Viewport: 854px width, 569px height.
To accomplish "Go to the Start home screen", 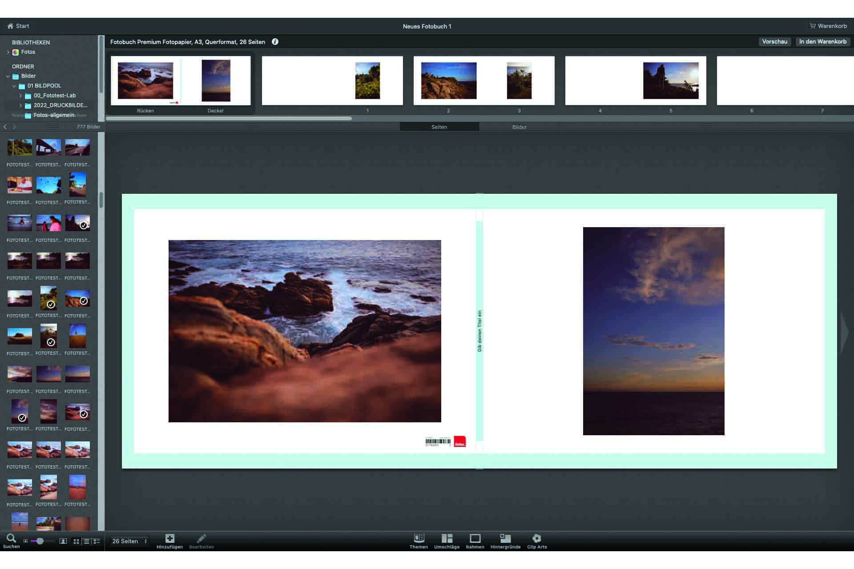I will [18, 26].
